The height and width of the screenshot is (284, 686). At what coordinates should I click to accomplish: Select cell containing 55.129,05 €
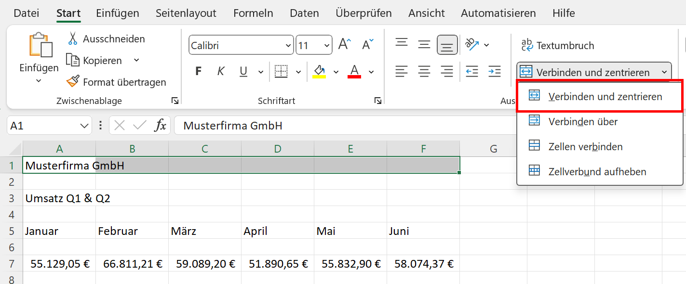(x=59, y=263)
